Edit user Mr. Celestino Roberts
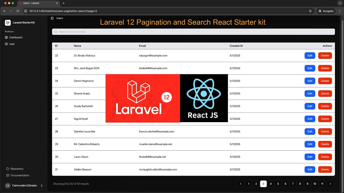 pyautogui.click(x=310, y=144)
